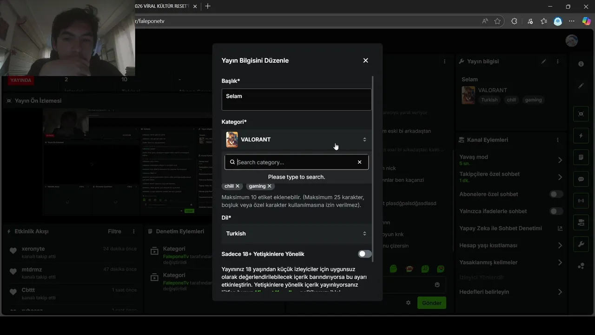Image resolution: width=595 pixels, height=335 pixels.
Task: Open Kanal Eylemleri three-dot menu
Action: click(558, 140)
